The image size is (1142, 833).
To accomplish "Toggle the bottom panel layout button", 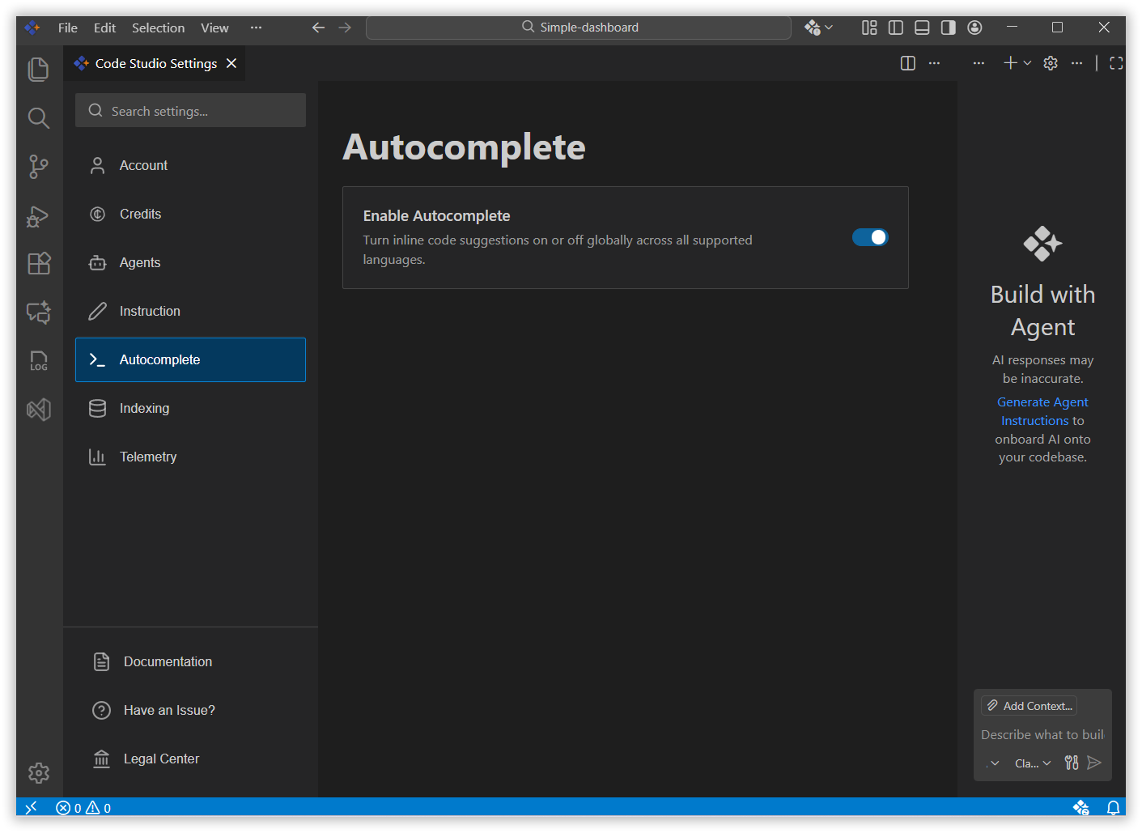I will tap(922, 28).
